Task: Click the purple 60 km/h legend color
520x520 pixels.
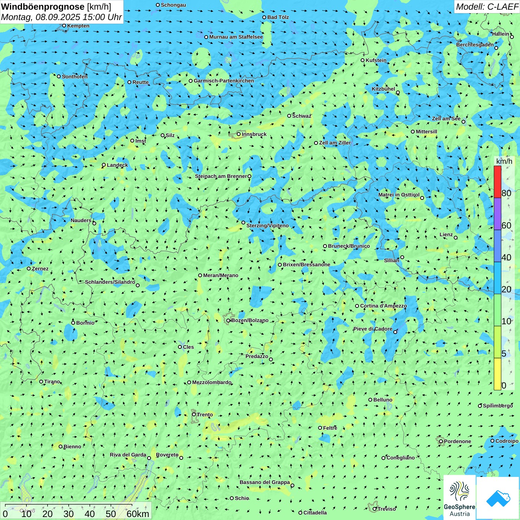Action: click(x=497, y=214)
